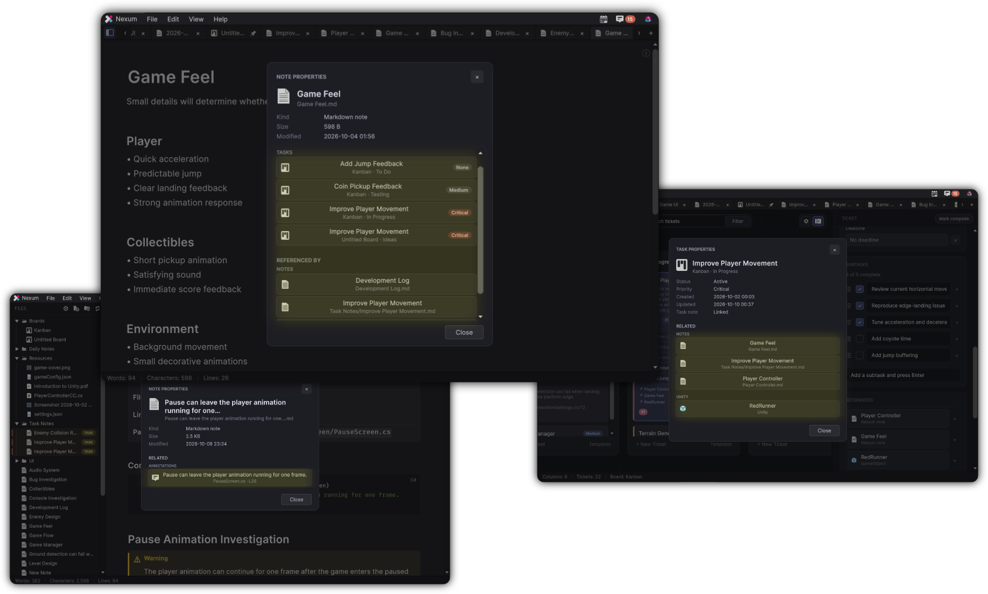Screen dimensions: 988x594
Task: Click the info icon at top right of Game Feel note
Action: pos(646,53)
